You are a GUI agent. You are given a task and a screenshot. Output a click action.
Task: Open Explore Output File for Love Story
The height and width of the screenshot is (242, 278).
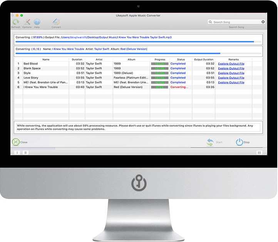[231, 78]
